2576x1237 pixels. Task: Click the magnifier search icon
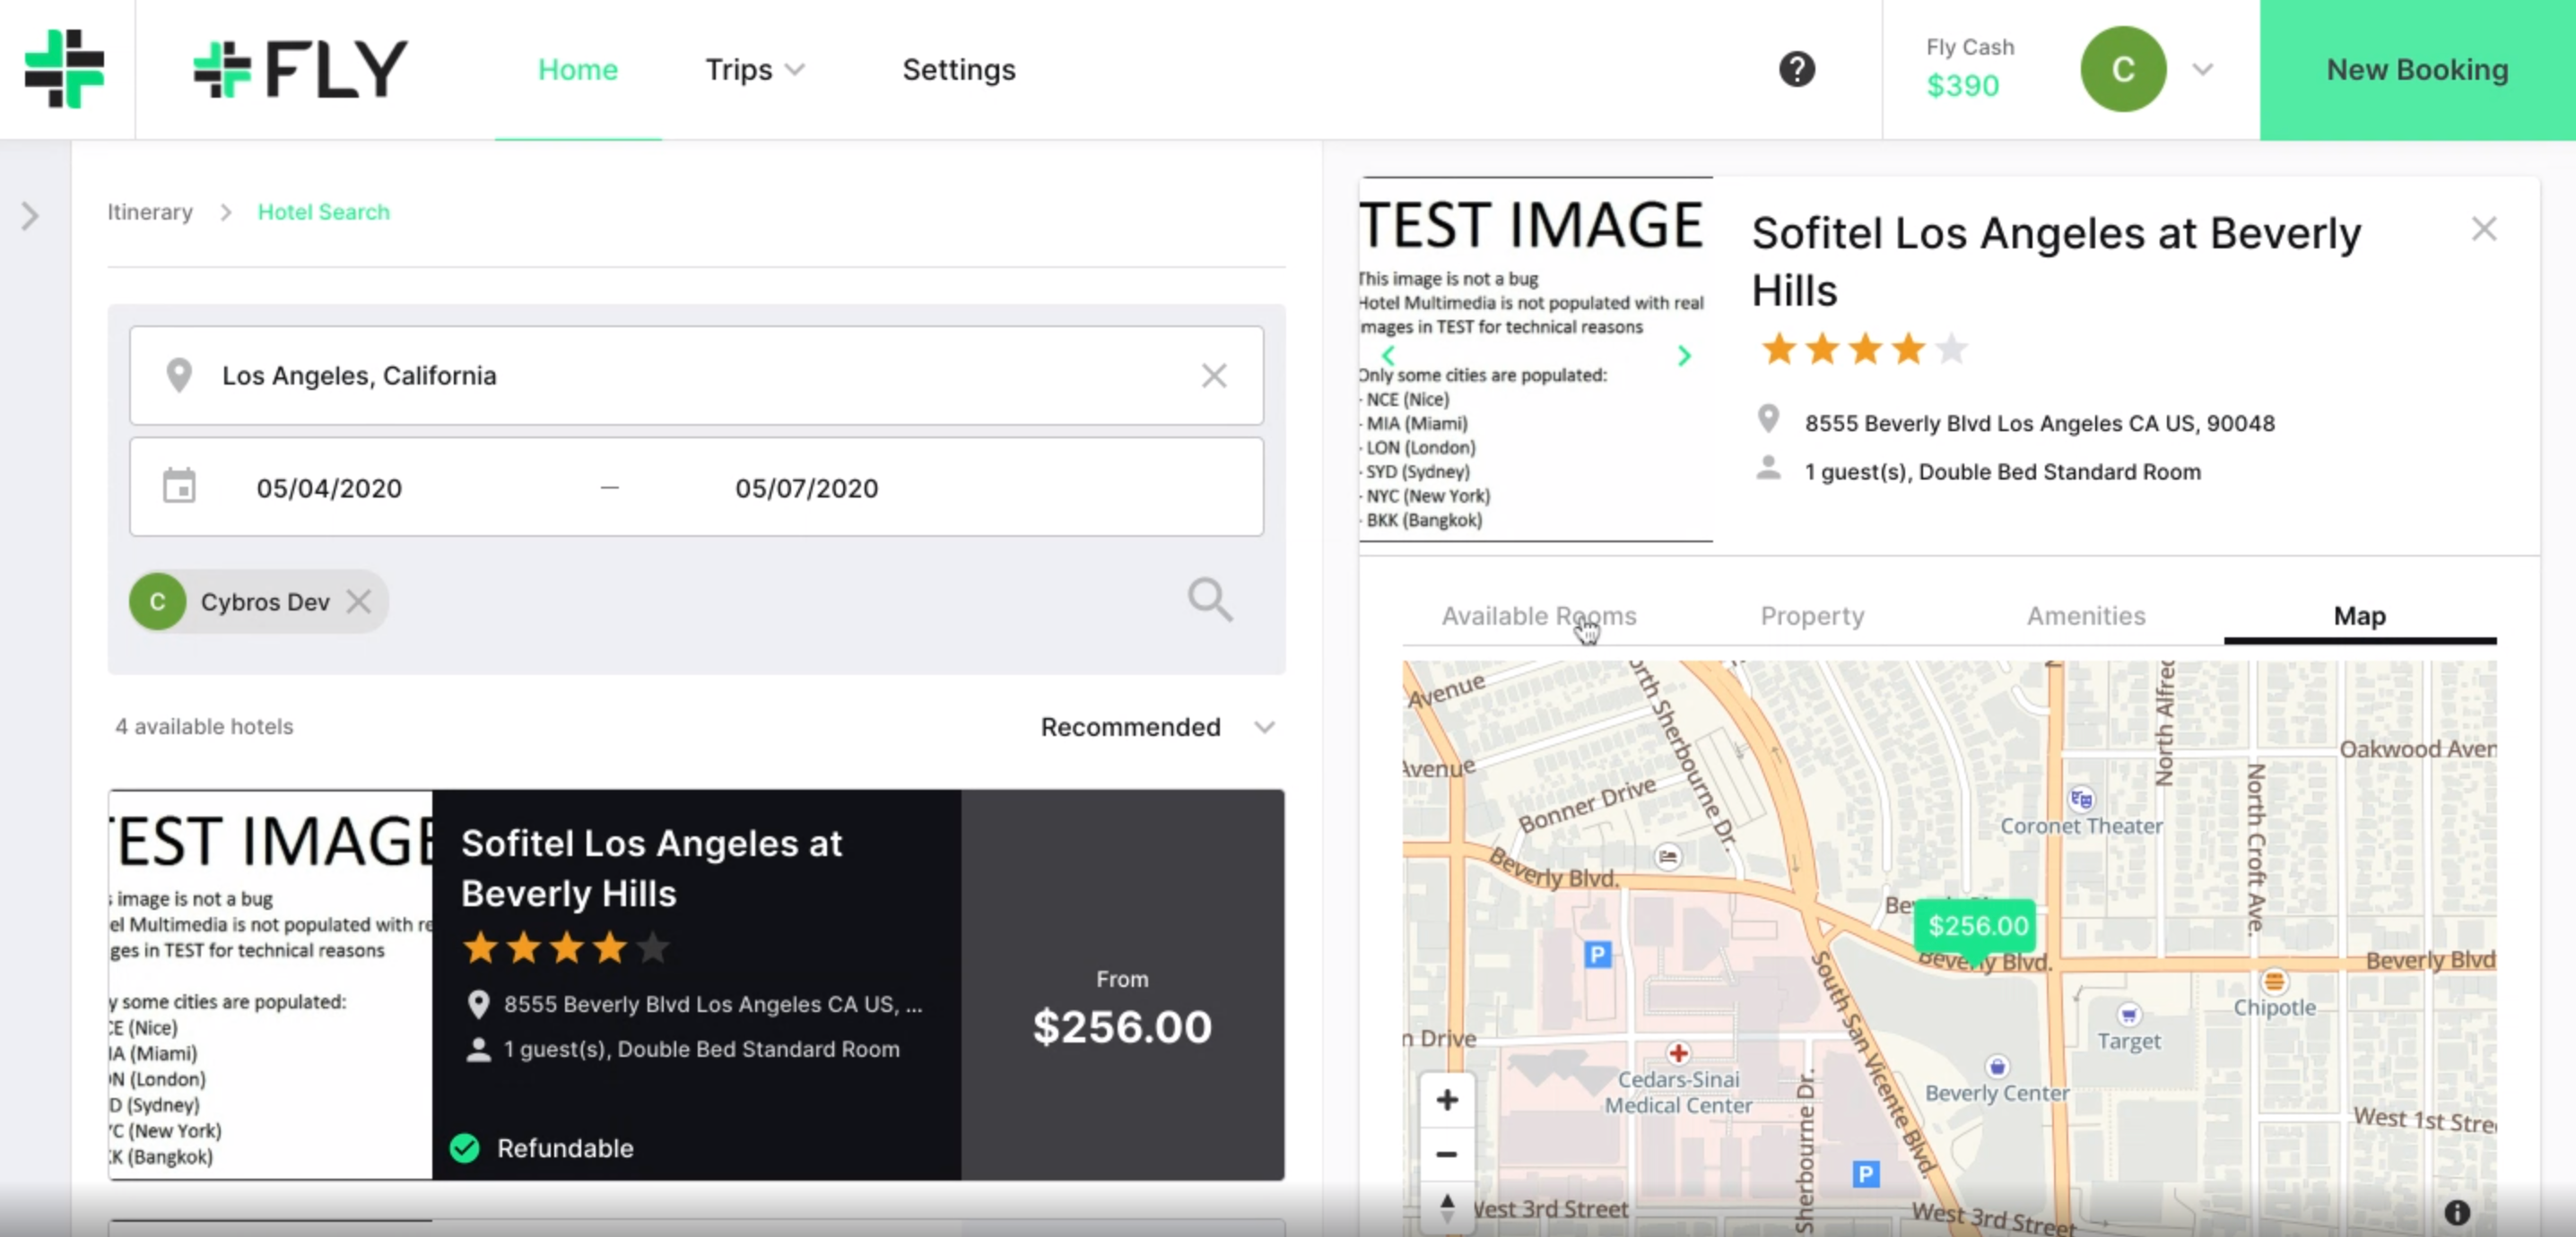[1210, 600]
